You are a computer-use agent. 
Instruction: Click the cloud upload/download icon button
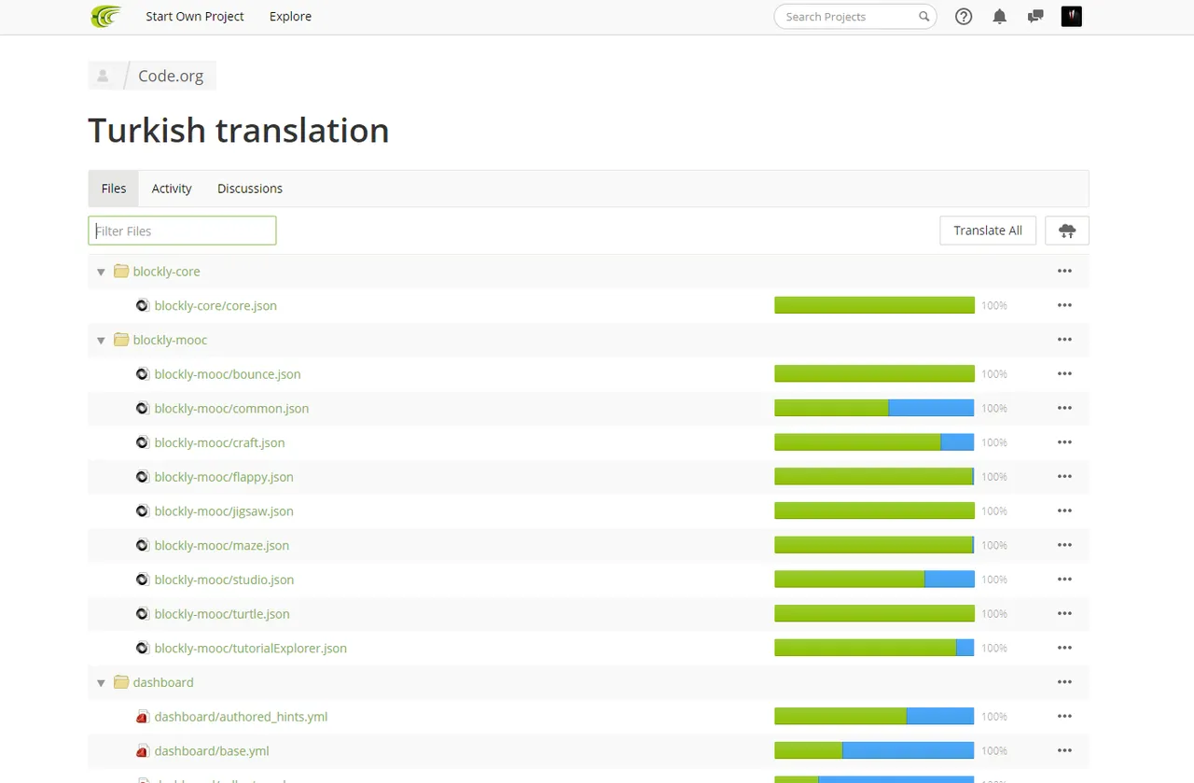[1067, 231]
